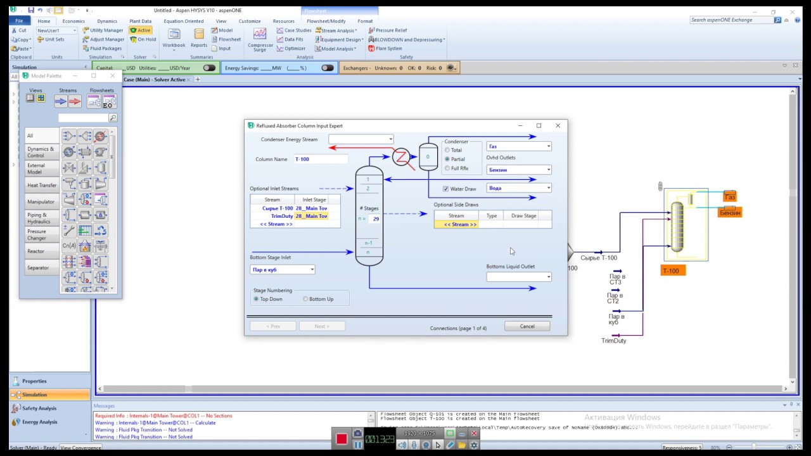Open the Safety Analysis environment
811x456 pixels.
(49, 408)
